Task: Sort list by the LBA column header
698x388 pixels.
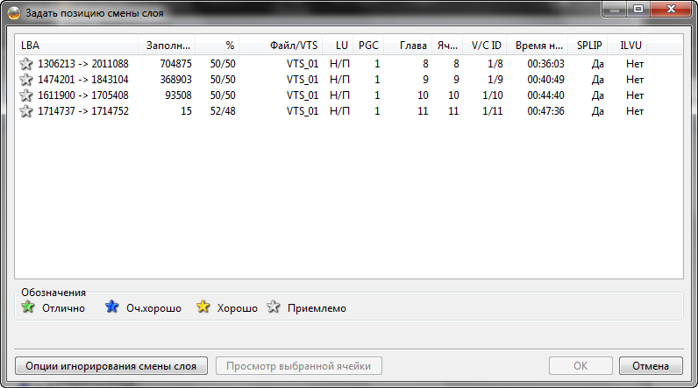Action: [x=76, y=45]
